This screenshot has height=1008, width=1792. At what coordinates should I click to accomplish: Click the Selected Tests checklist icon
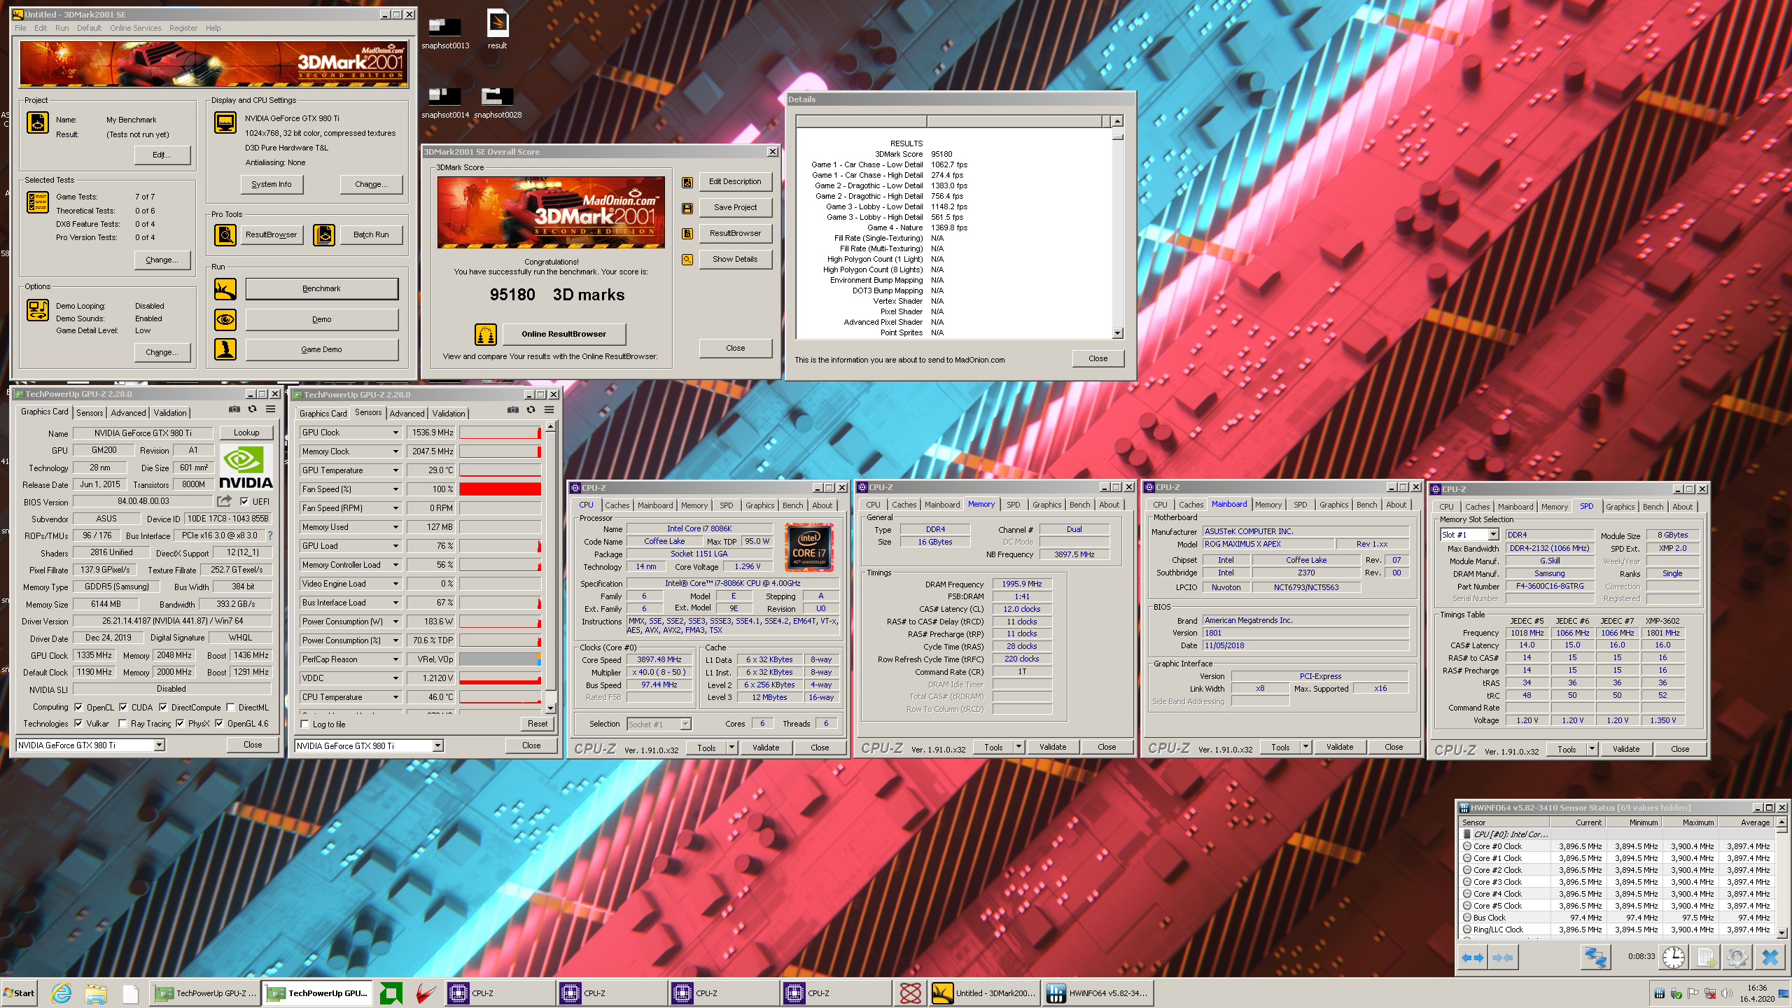pos(37,202)
